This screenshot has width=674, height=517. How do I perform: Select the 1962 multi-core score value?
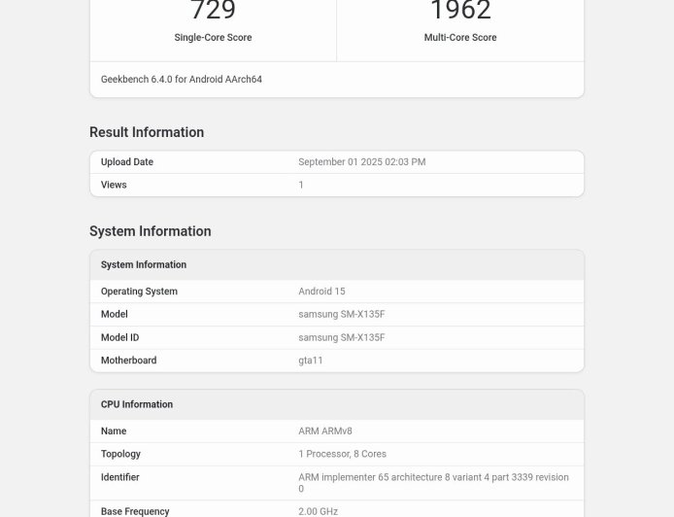click(x=460, y=10)
